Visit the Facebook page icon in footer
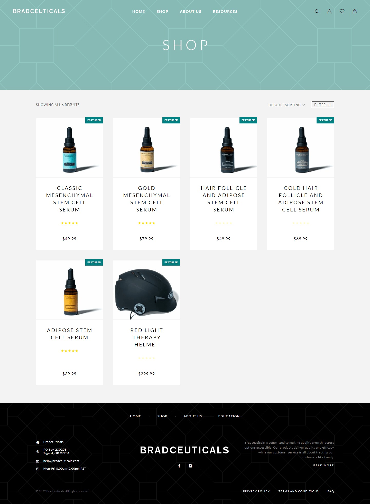 click(179, 466)
